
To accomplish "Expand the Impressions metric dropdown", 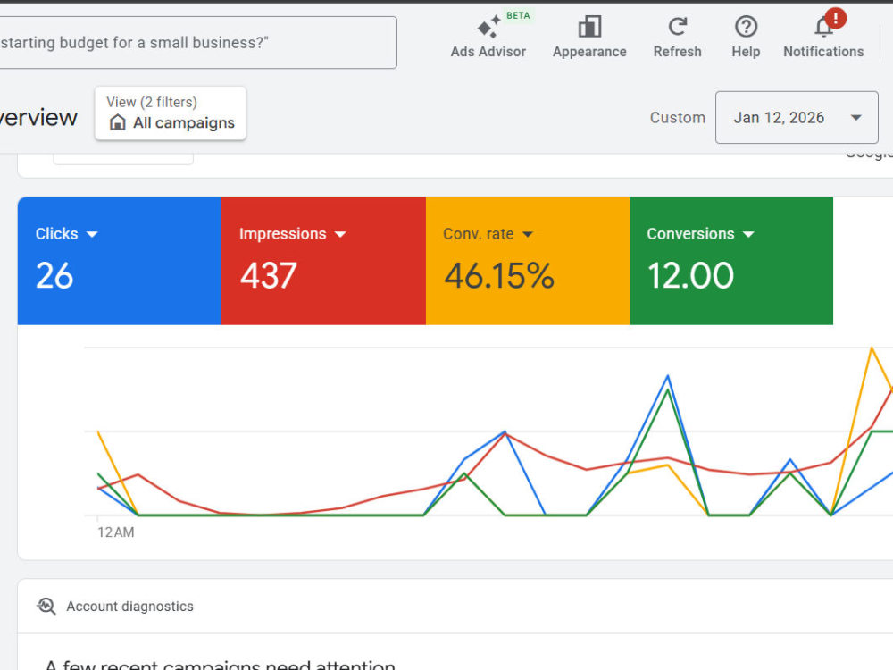I will (340, 234).
